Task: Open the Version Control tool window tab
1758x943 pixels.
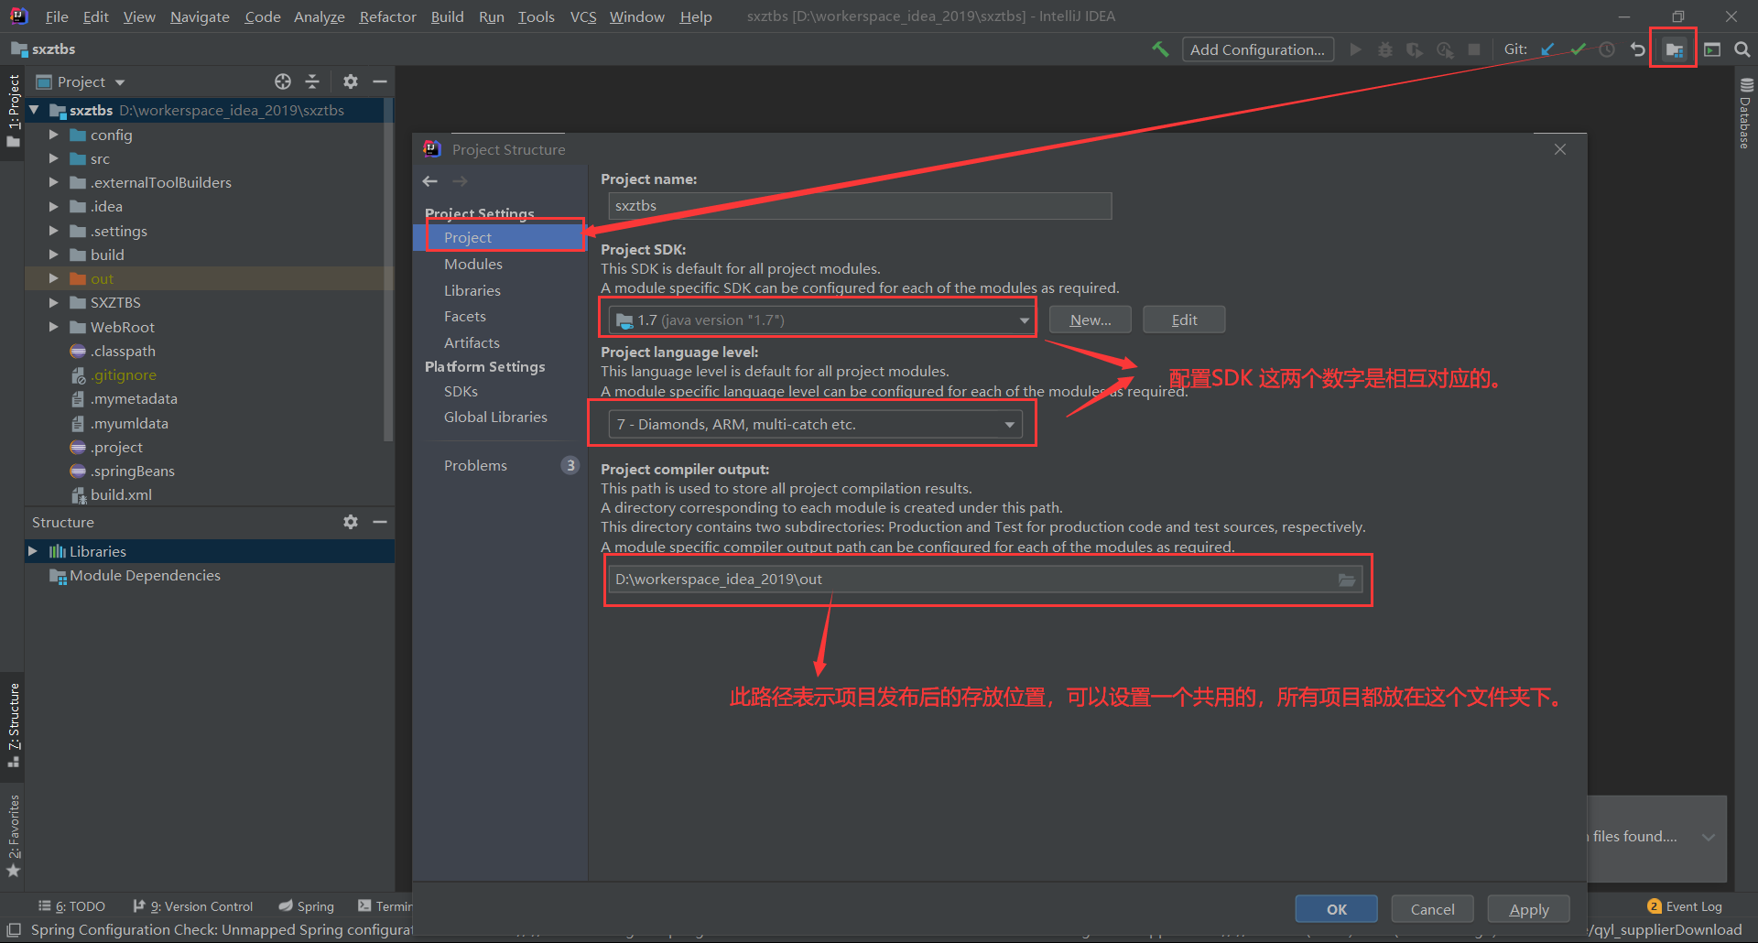Action: tap(193, 906)
